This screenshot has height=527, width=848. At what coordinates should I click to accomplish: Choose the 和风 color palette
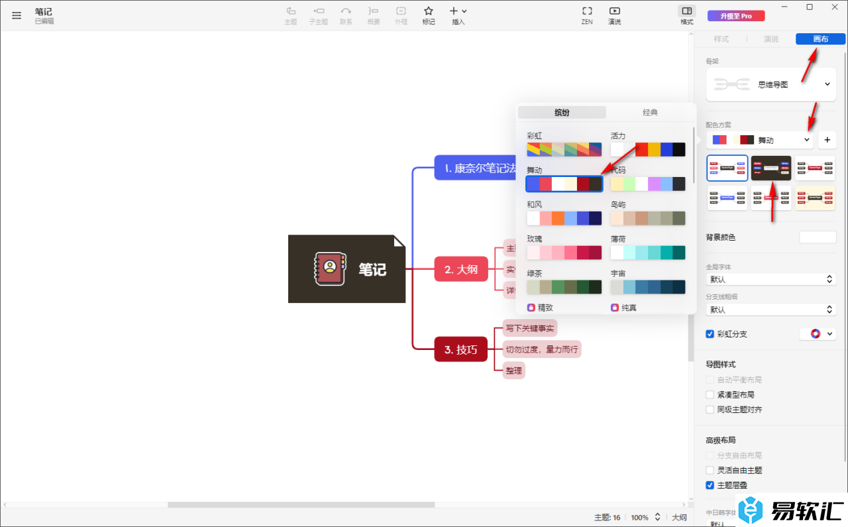(564, 218)
